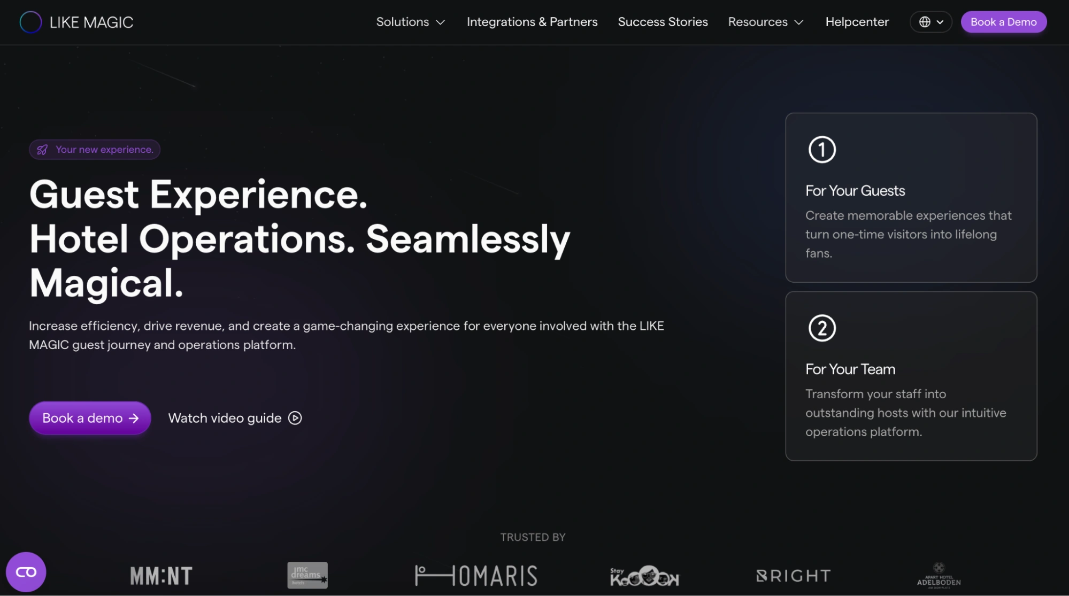The width and height of the screenshot is (1069, 596).
Task: Click the Stay KooooK logo
Action: pos(644,576)
